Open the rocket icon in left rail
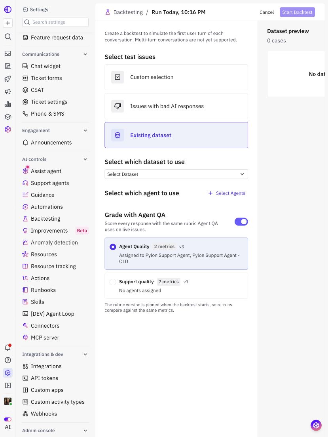The width and height of the screenshot is (328, 437). coord(8,79)
